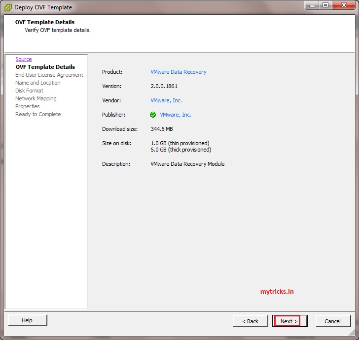359x340 pixels.
Task: Select the Network Mapping step
Action: [x=36, y=98]
